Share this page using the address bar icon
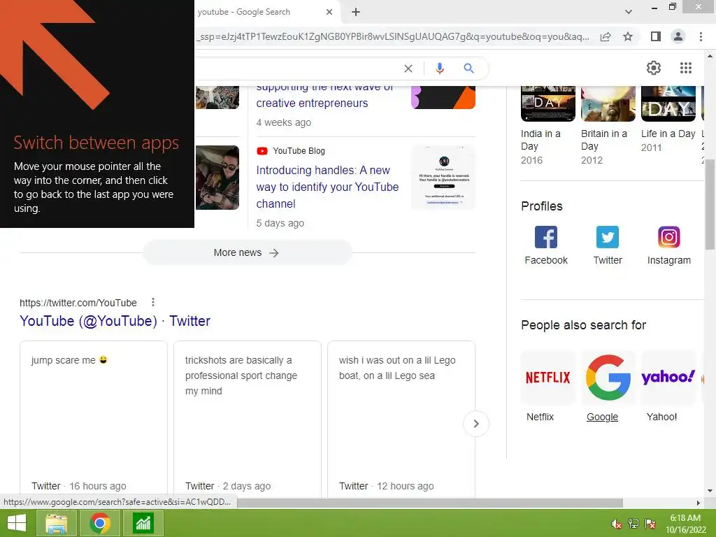Viewport: 716px width, 537px height. [606, 36]
